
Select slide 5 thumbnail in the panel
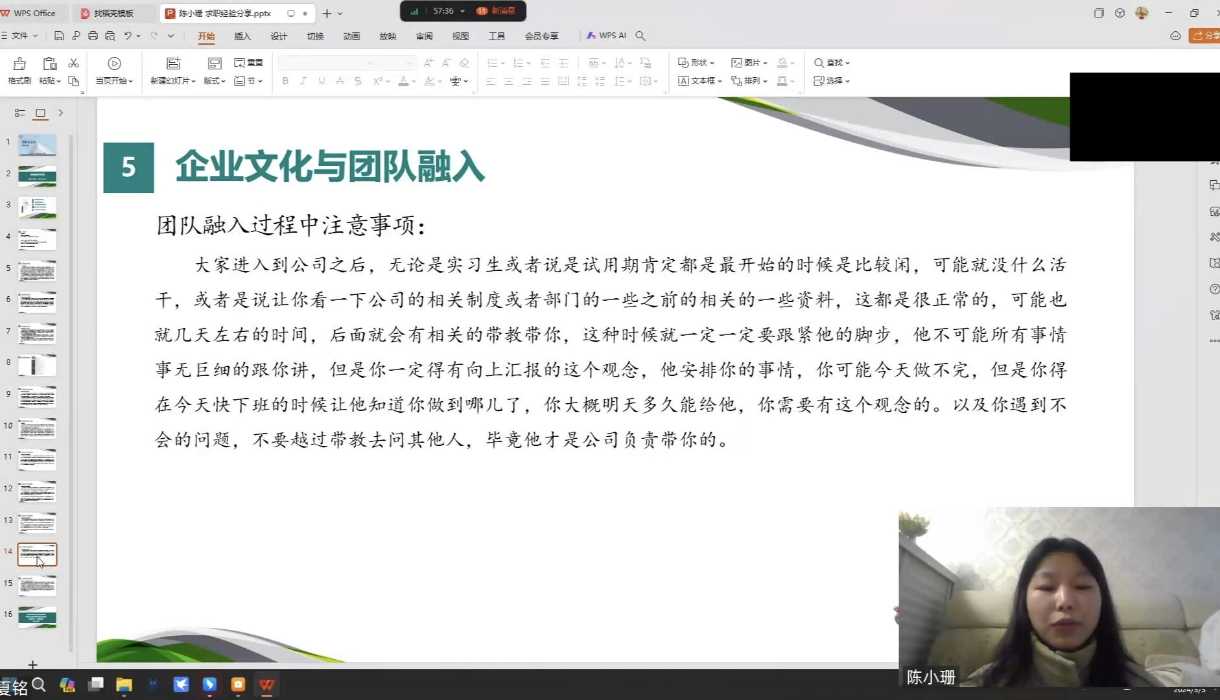tap(37, 271)
